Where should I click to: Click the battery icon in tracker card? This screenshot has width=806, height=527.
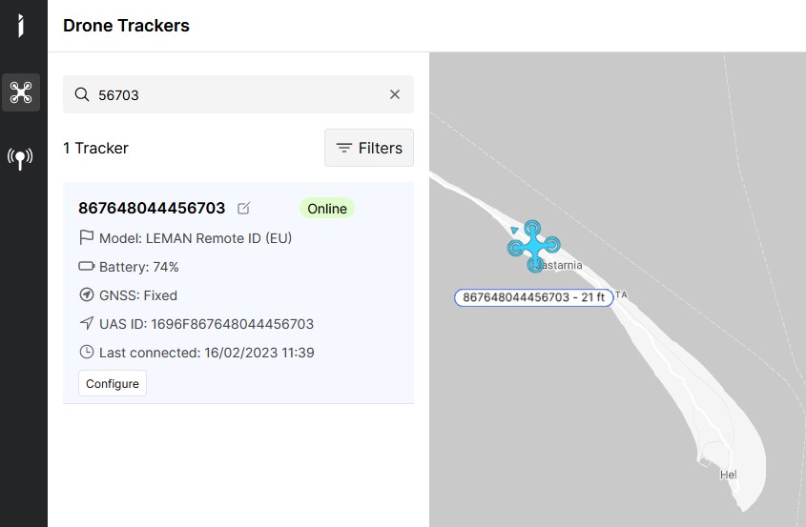point(87,266)
